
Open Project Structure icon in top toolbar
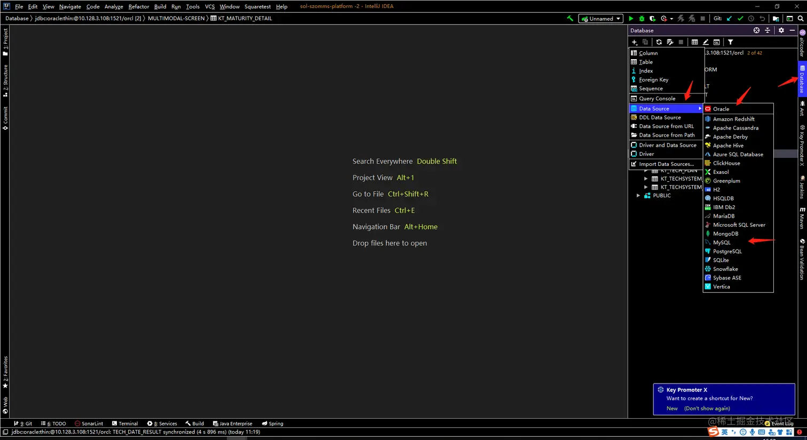click(x=776, y=18)
